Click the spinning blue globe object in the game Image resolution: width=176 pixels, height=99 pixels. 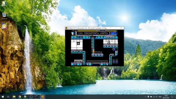tap(114, 49)
